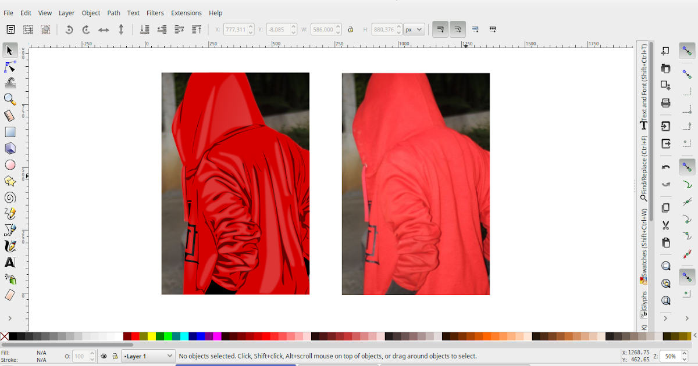Screen dimensions: 698x366
Task: Switch to the Swatches panel tab
Action: point(643,256)
